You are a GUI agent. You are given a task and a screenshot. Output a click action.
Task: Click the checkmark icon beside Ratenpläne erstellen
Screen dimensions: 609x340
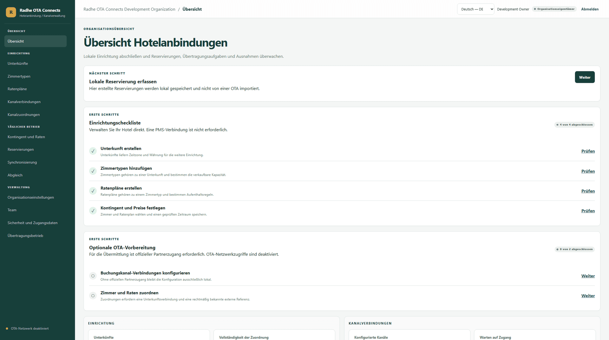point(93,191)
